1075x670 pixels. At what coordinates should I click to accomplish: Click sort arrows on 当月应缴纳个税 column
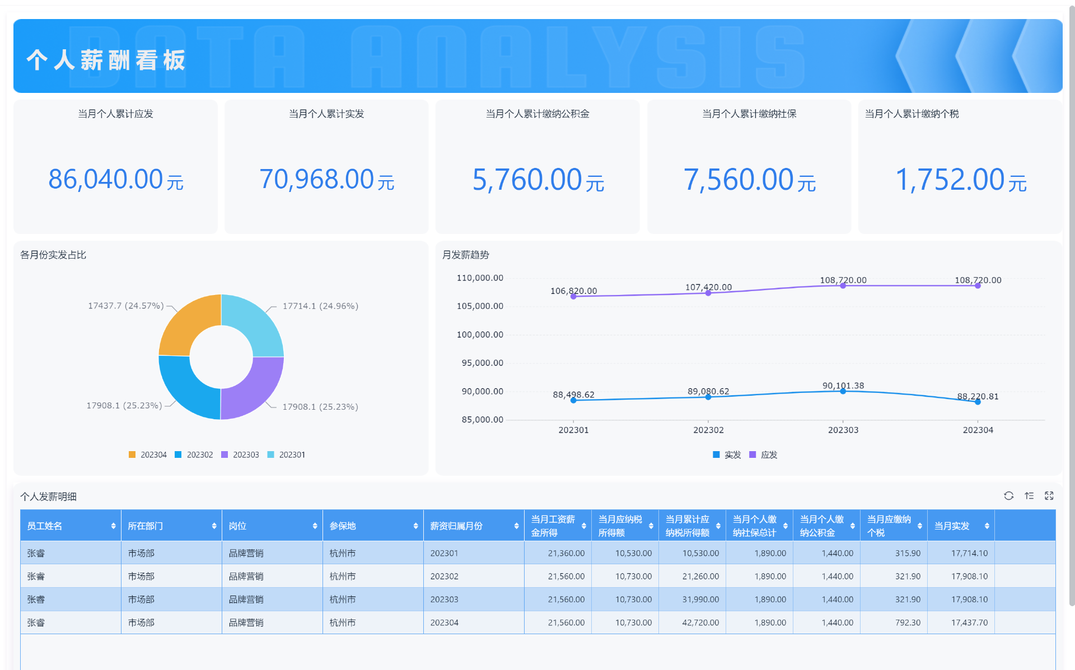pos(919,526)
